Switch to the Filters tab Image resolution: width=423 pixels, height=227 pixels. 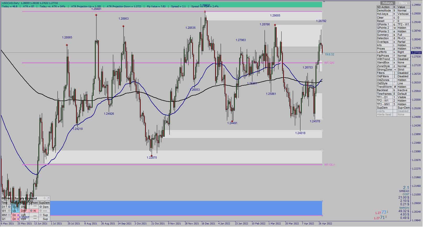403,3
